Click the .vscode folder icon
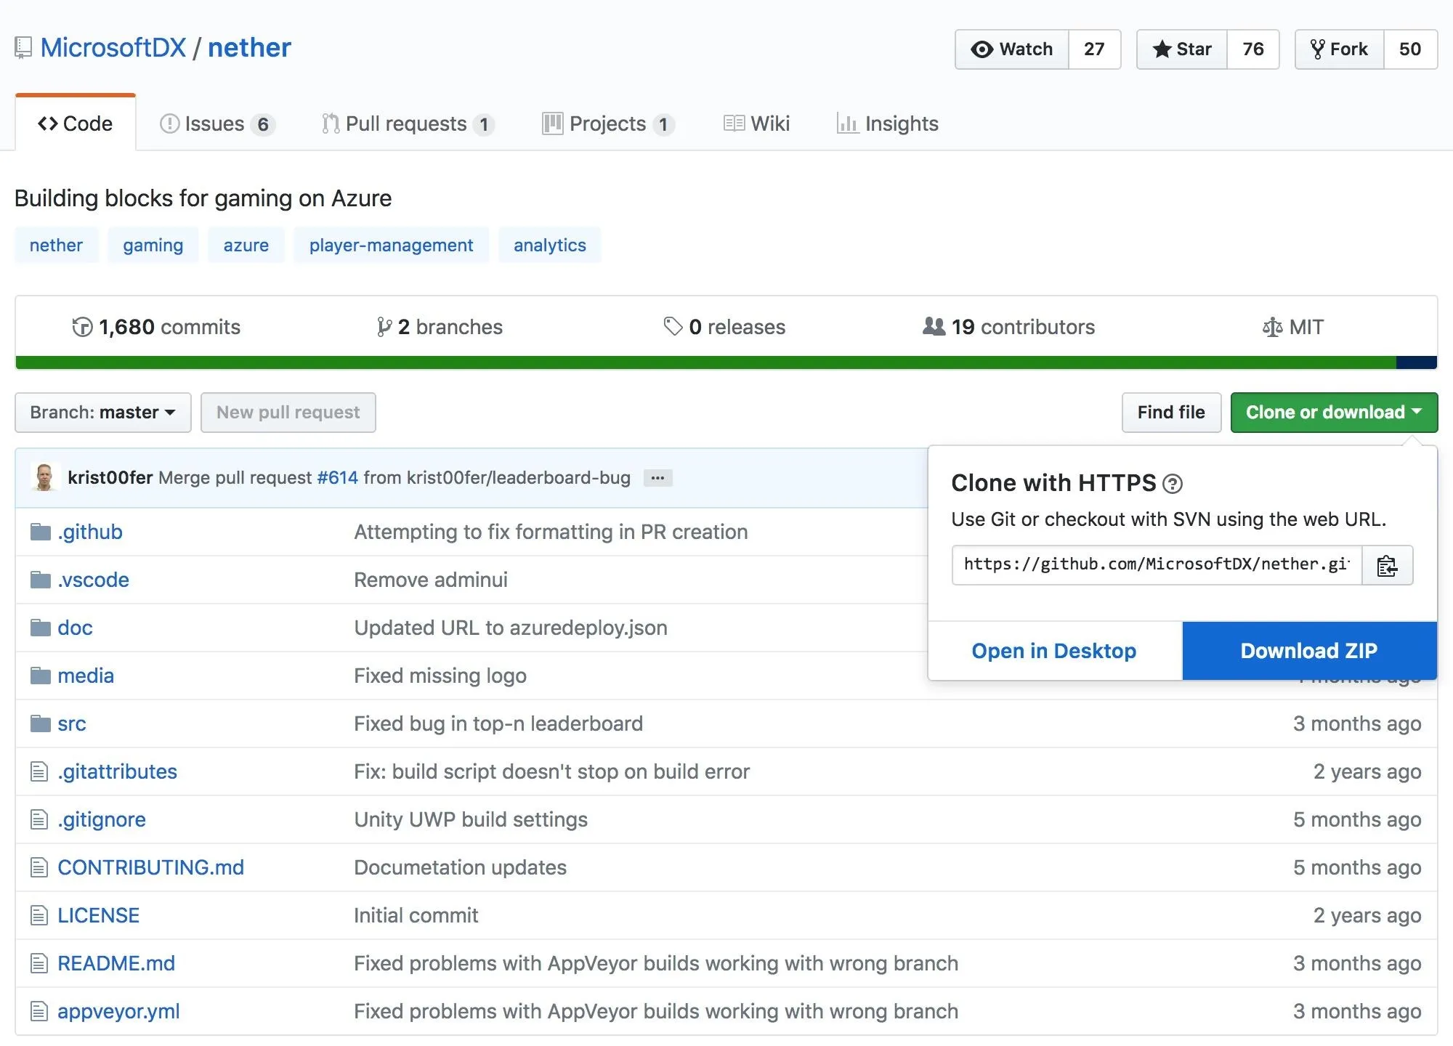The height and width of the screenshot is (1046, 1453). coord(41,580)
